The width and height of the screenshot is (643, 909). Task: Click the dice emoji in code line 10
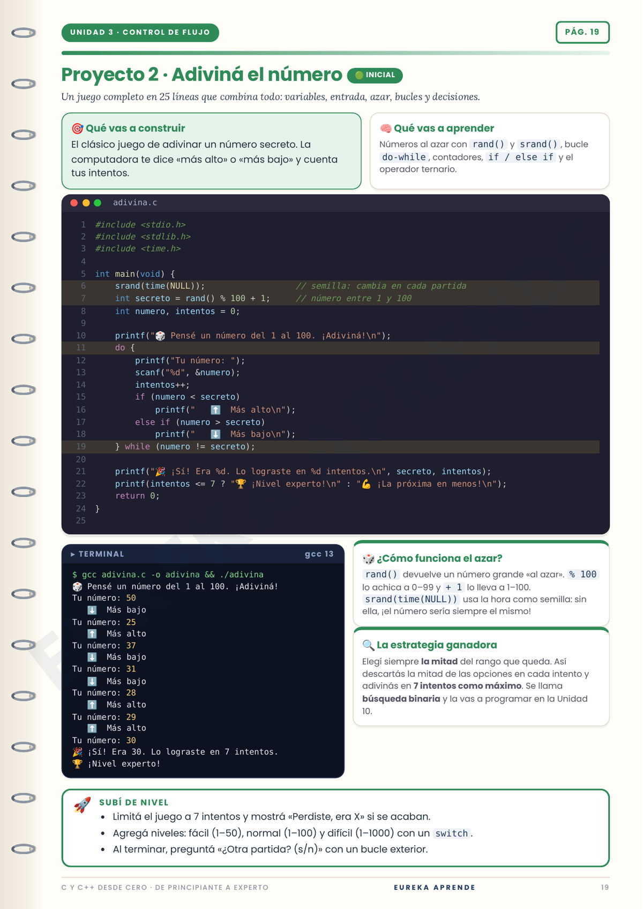pos(160,336)
